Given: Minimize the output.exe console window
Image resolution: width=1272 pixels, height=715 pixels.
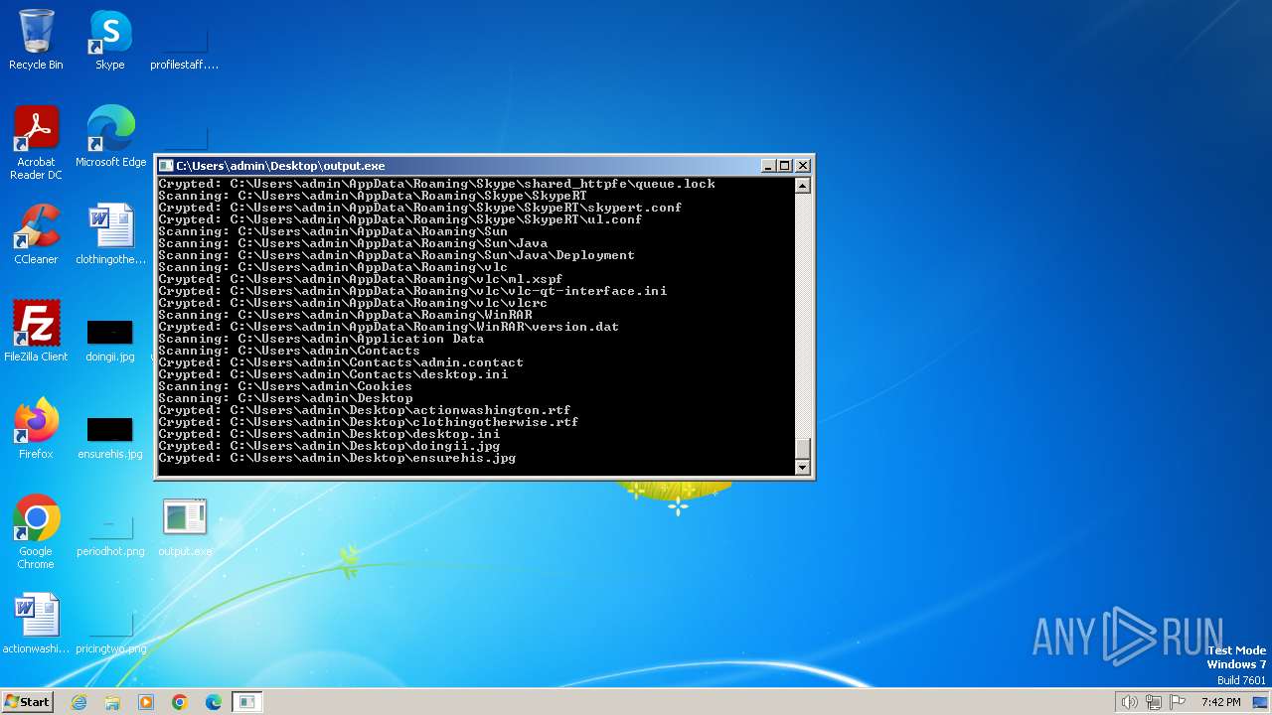Looking at the screenshot, I should point(768,166).
